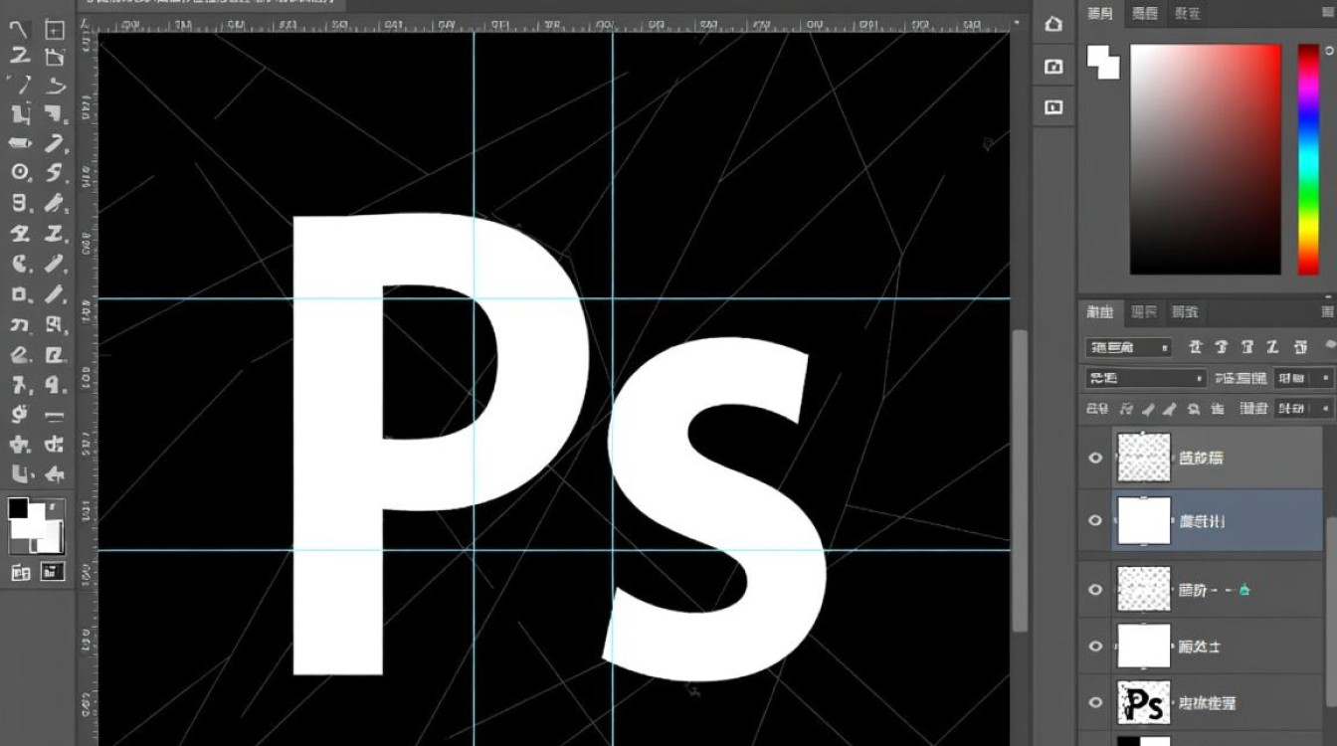
Task: Change screen mode using the toolbar's bottom-right icon
Action: [53, 571]
